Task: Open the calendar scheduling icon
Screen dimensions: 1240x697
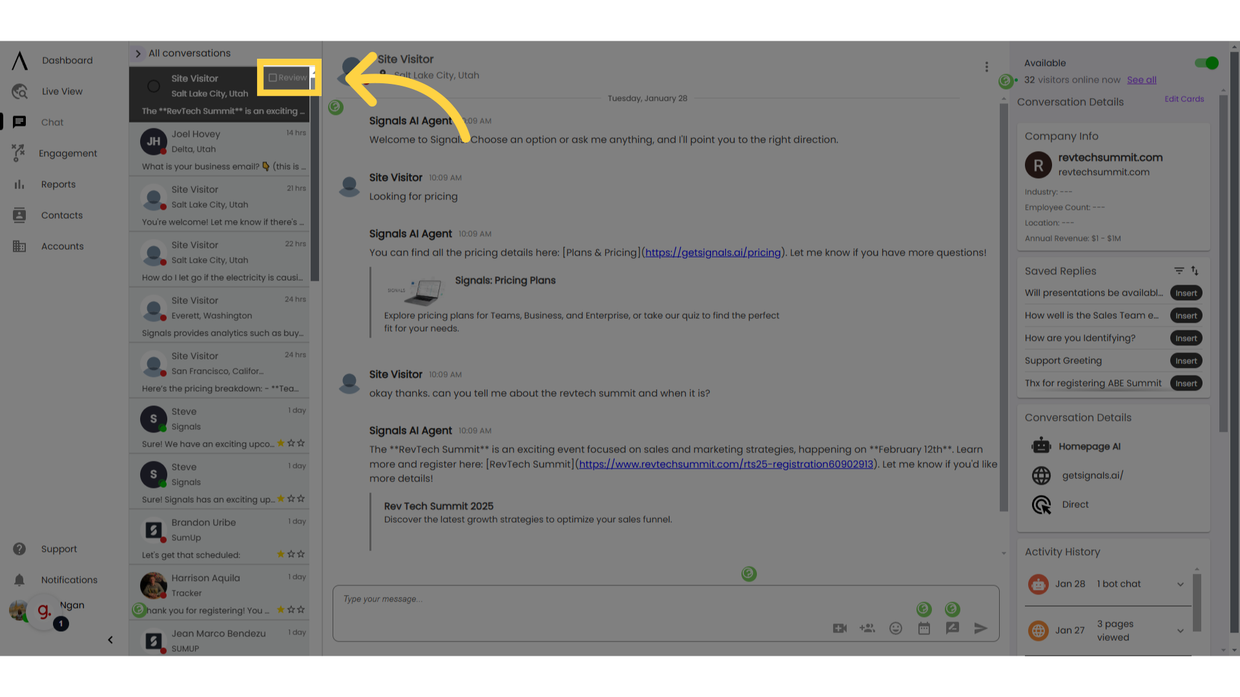Action: pos(924,629)
